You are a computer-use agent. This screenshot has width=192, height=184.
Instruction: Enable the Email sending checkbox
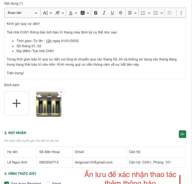(x=48, y=183)
